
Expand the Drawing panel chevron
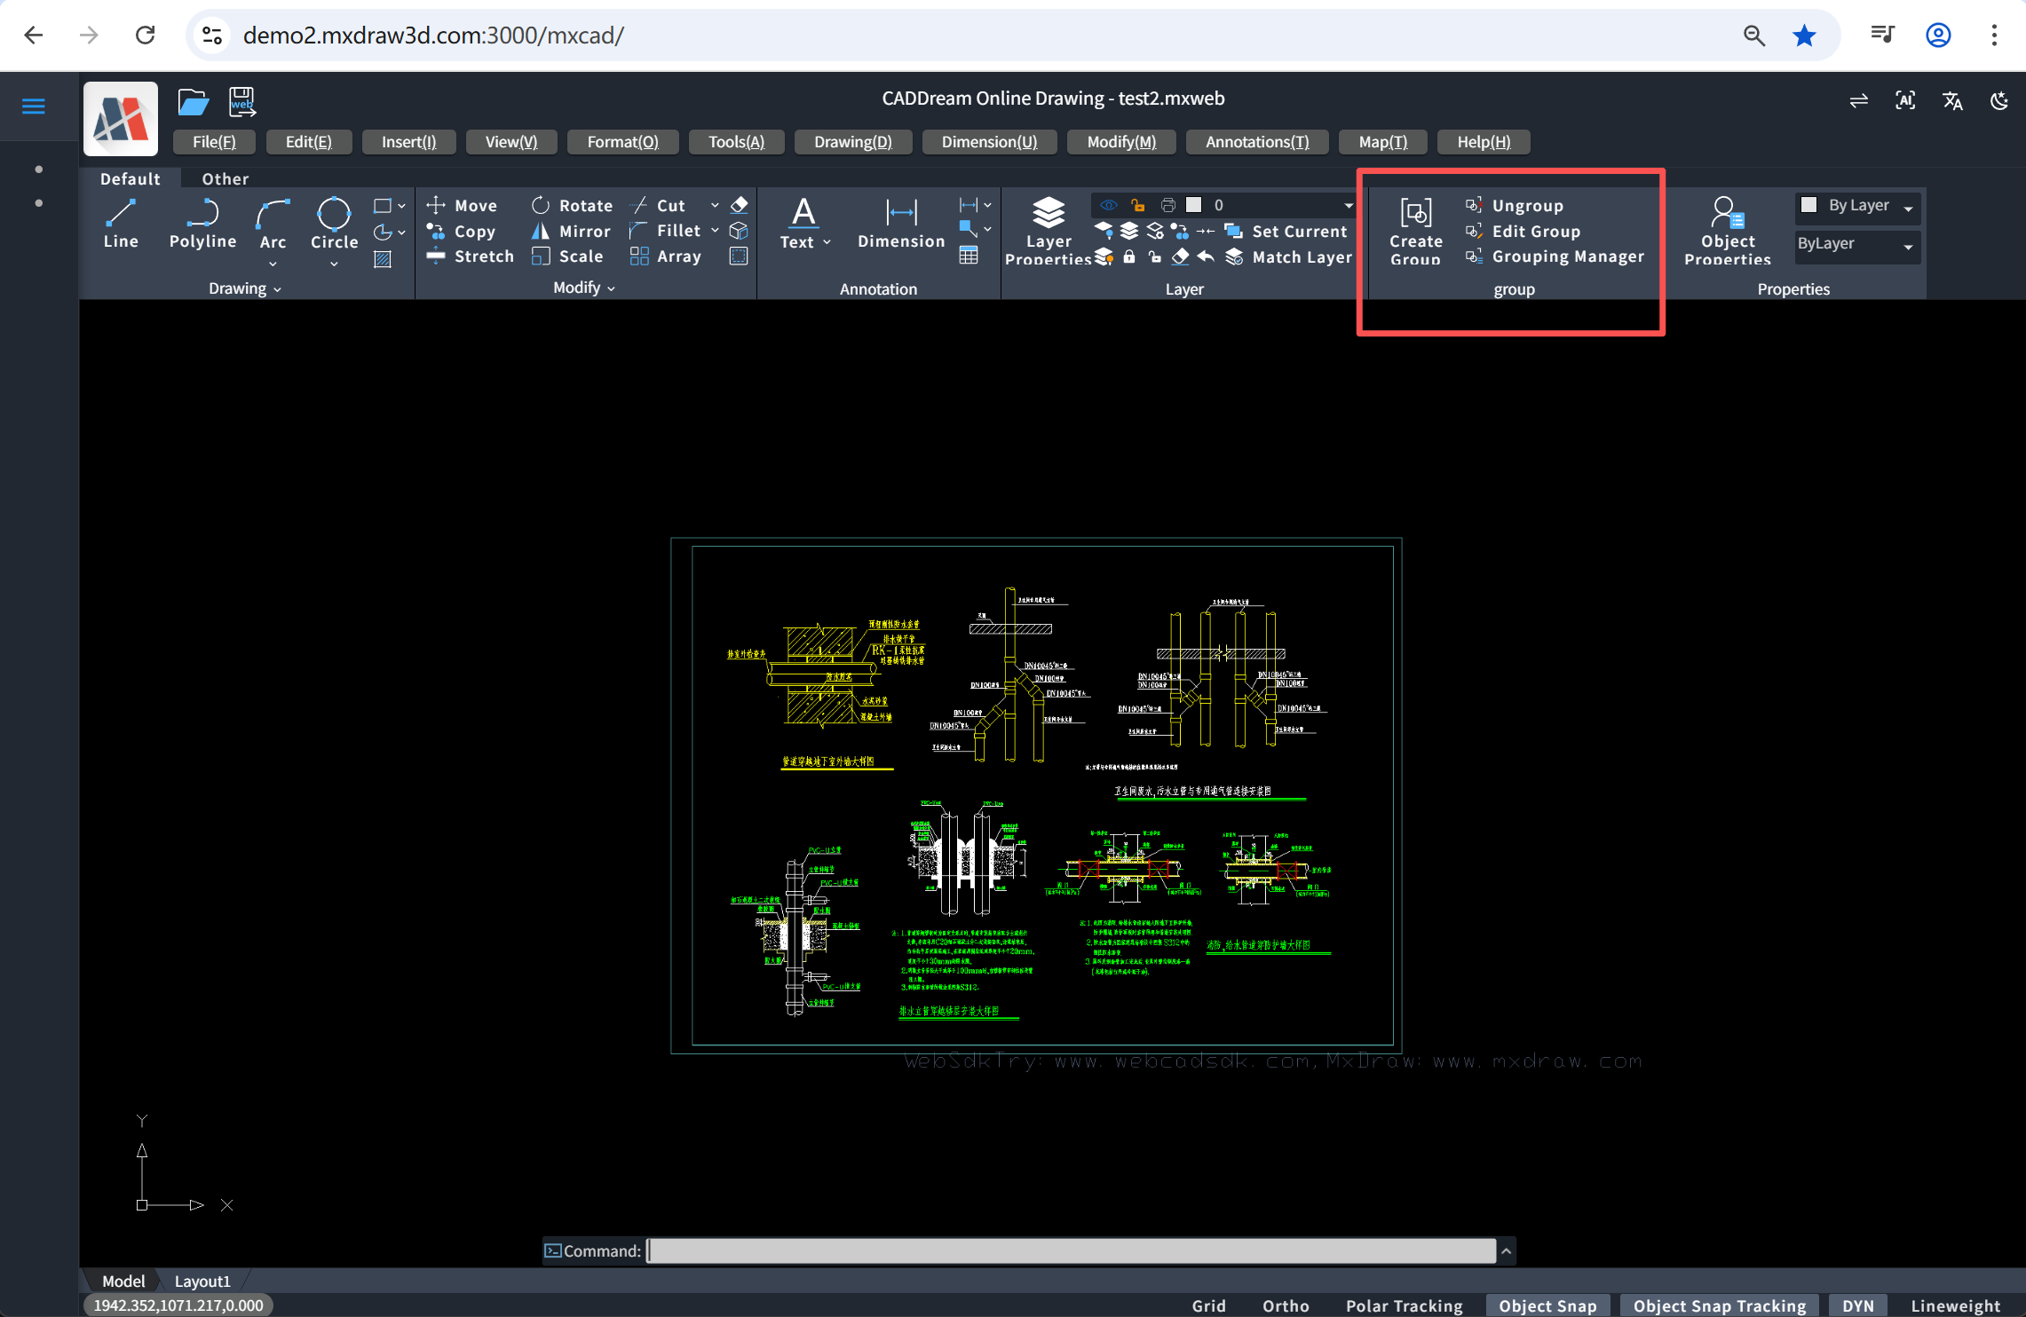(x=277, y=289)
